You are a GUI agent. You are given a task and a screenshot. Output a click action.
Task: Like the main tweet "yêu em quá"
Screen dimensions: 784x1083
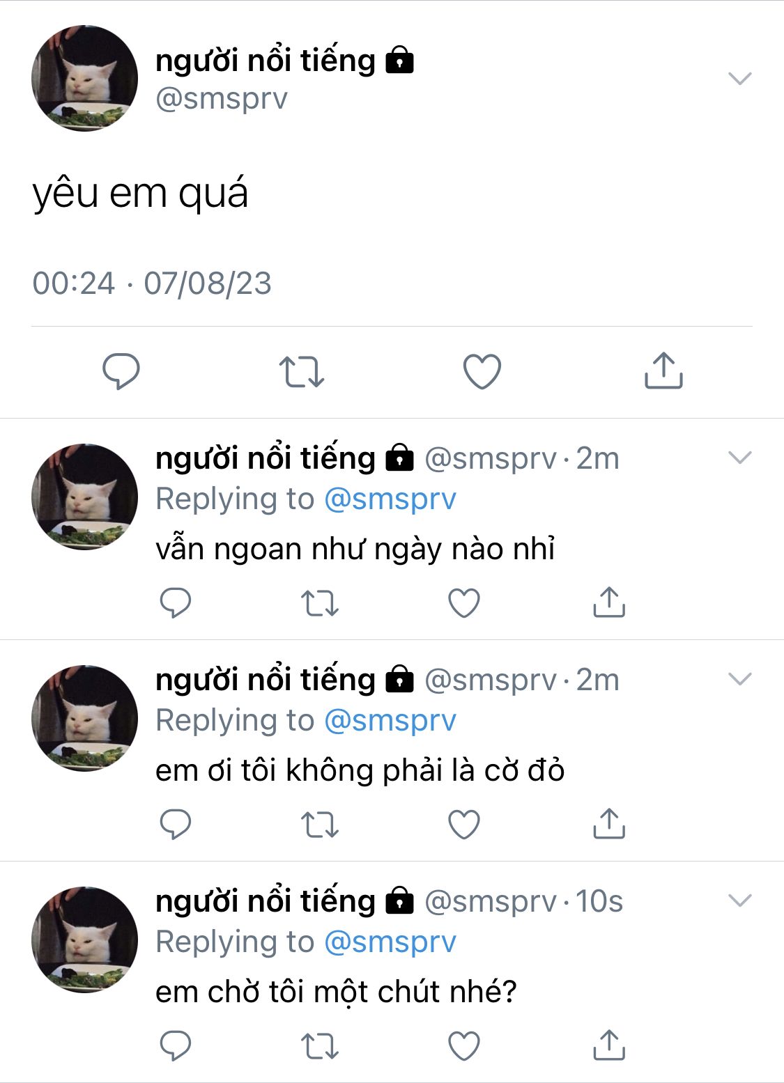[x=482, y=371]
